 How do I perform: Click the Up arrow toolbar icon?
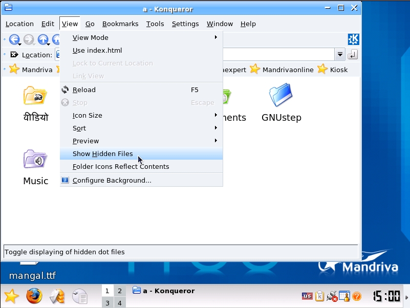[43, 39]
